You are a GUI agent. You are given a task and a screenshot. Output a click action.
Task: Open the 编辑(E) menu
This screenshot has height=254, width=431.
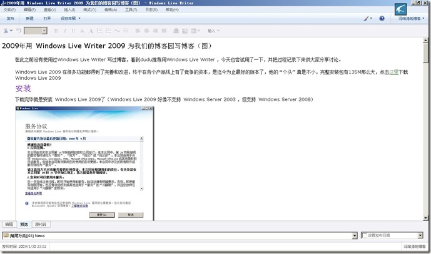point(29,9)
